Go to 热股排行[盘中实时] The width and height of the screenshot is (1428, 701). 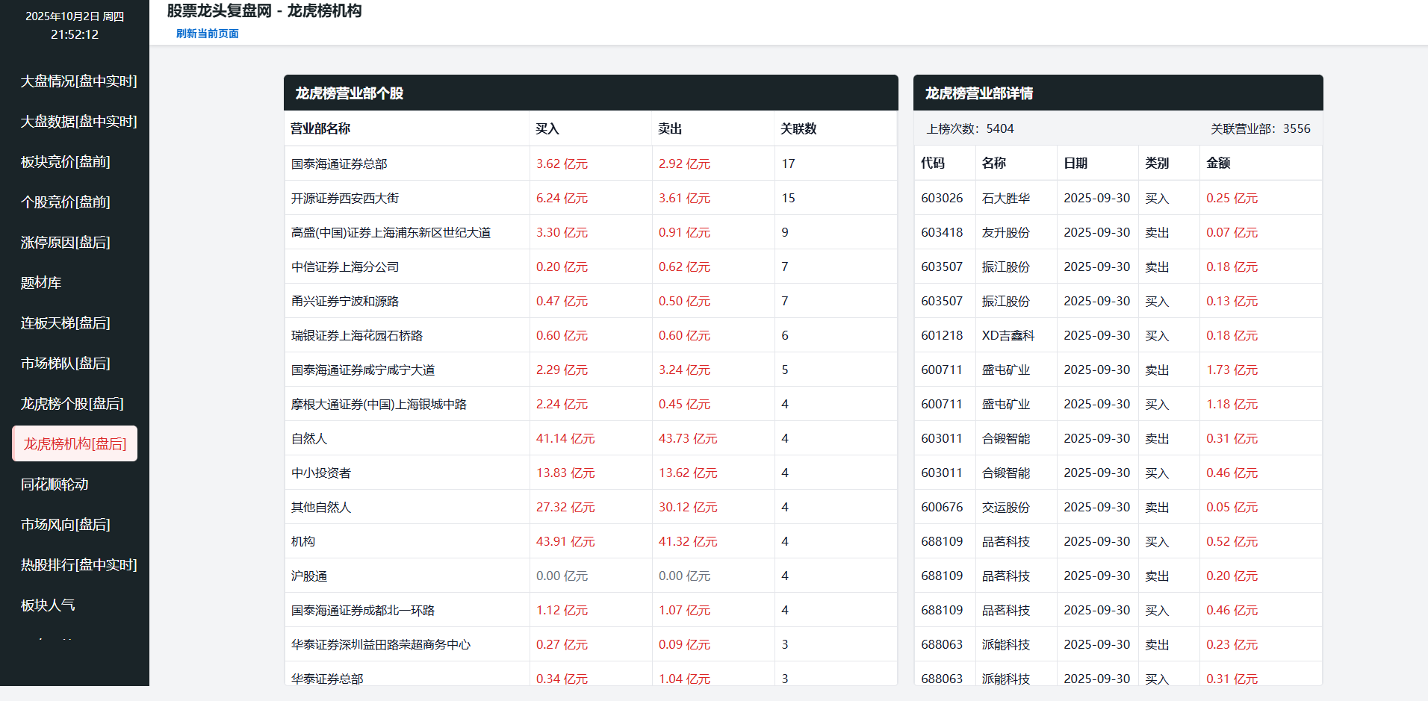(x=78, y=564)
